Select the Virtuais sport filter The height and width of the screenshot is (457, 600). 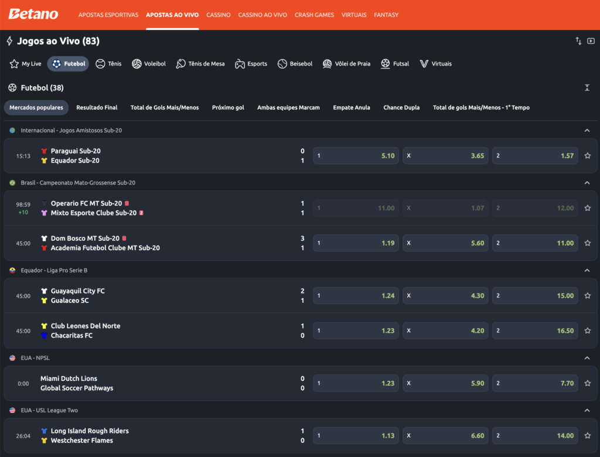(436, 63)
